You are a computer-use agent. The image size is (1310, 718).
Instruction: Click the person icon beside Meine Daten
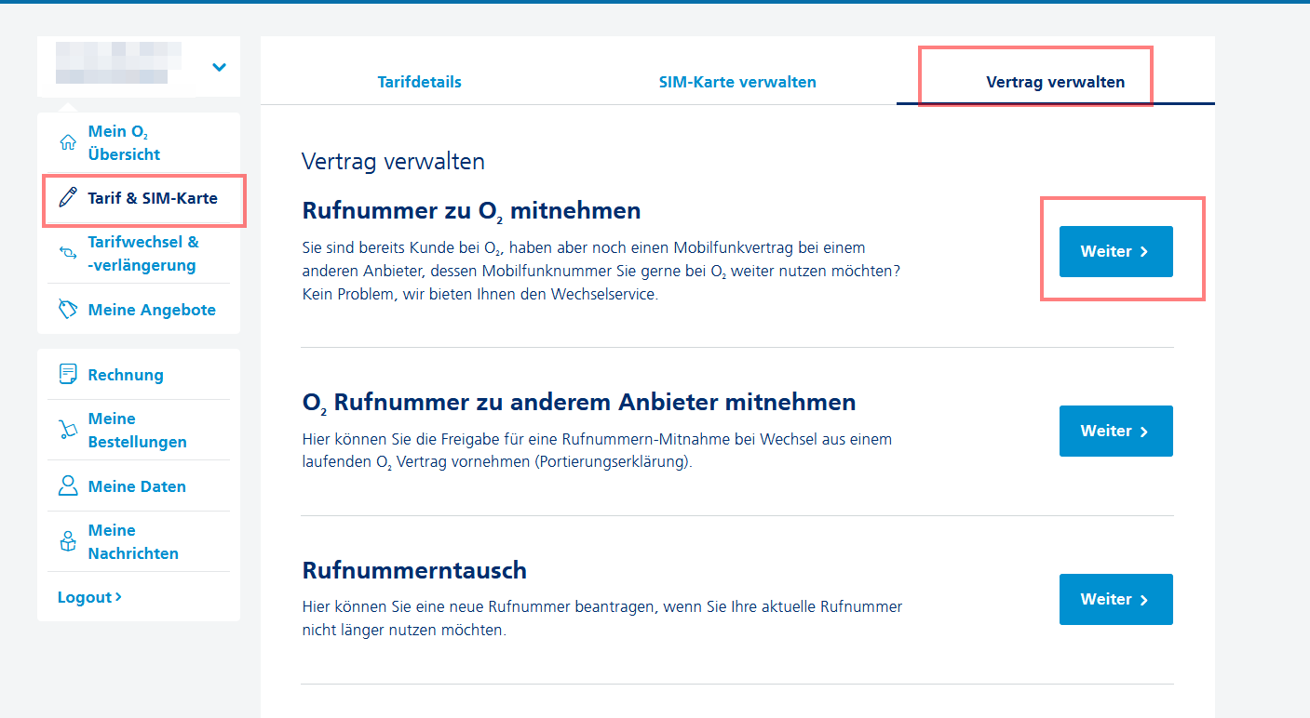coord(67,485)
